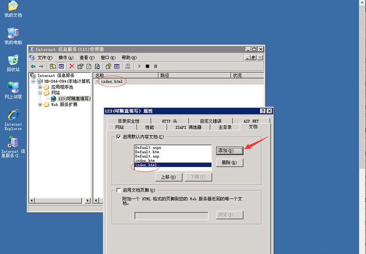Switch to the 主目录 tab
Screen dimensions: 366x254
pos(225,127)
